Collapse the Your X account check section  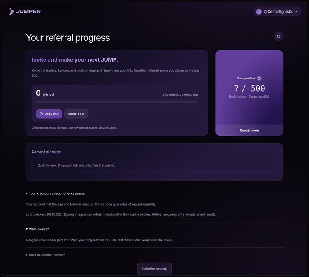55,193
